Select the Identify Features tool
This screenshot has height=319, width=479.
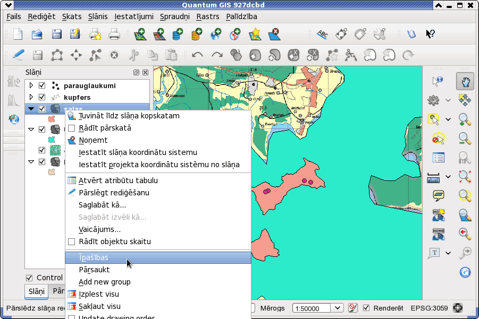(x=438, y=81)
